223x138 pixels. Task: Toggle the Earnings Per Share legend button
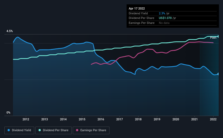(91, 130)
